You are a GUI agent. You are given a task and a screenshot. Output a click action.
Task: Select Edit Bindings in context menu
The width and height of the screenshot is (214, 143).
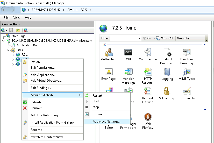41,88
